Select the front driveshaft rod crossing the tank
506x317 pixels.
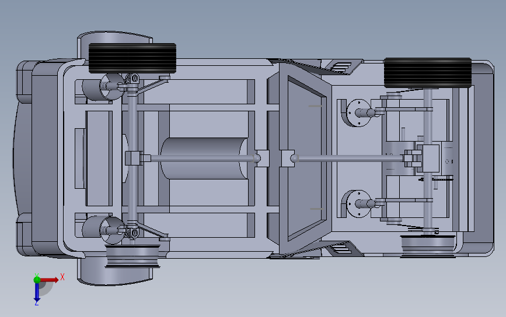coord(202,158)
